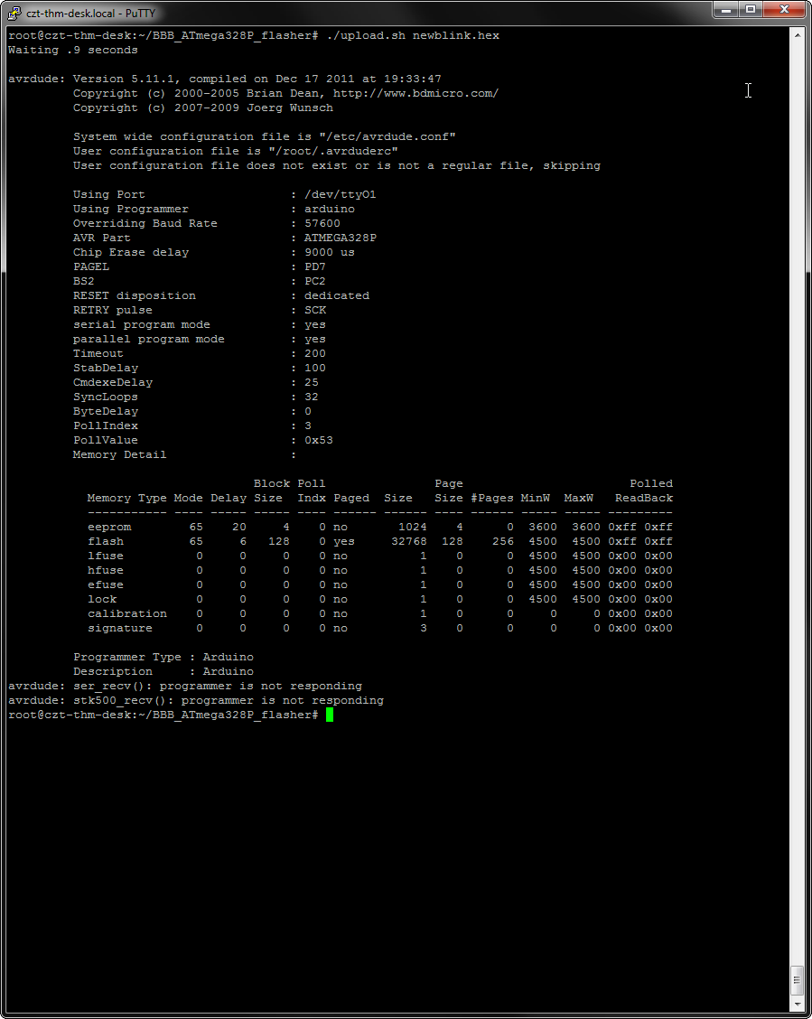
Task: Click the URL http://www.bdmicro.com/
Action: click(415, 94)
